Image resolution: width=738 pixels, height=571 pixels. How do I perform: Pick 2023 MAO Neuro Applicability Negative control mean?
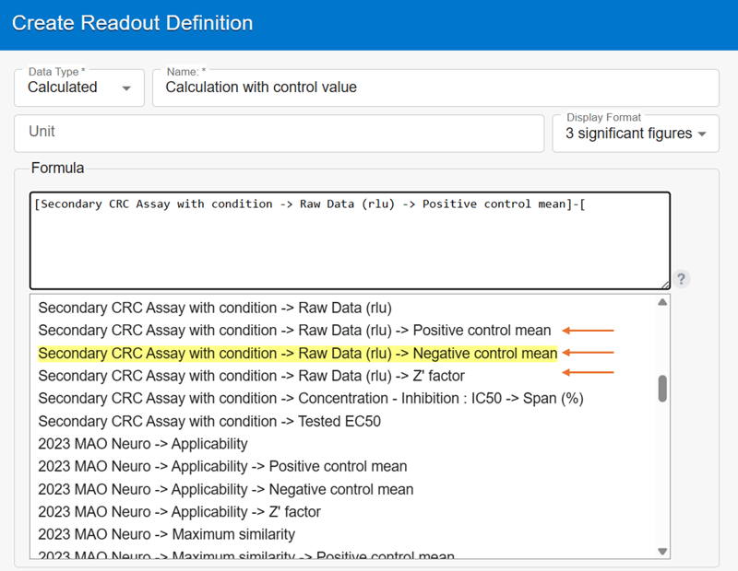(x=226, y=489)
